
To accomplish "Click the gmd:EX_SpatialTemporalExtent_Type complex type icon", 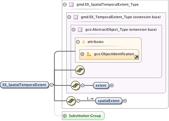I will (71, 5).
